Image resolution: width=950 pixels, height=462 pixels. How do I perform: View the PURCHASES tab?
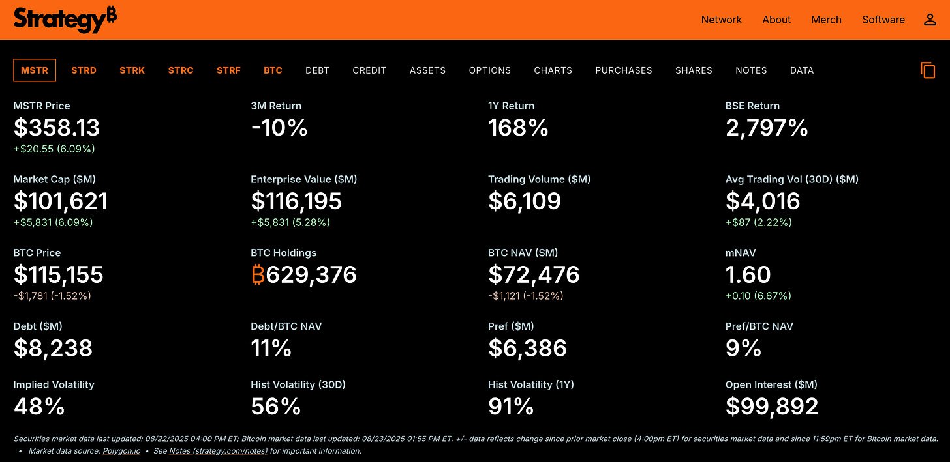click(x=624, y=70)
